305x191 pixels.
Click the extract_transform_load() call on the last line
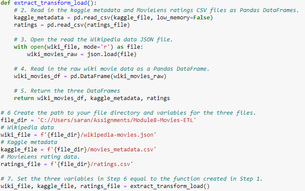click(x=170, y=186)
